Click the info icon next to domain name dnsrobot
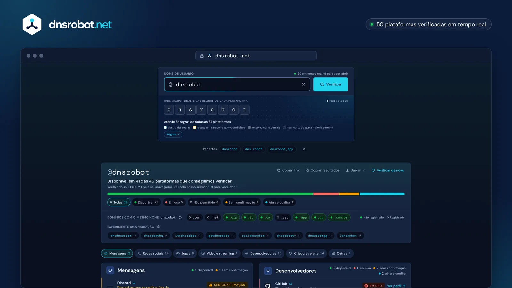The width and height of the screenshot is (512, 288). 180,218
